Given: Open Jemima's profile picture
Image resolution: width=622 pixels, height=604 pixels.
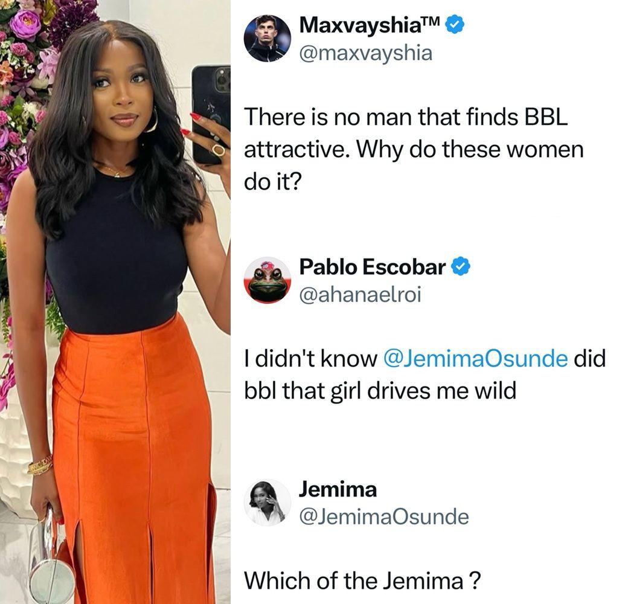Looking at the screenshot, I should click(x=267, y=503).
